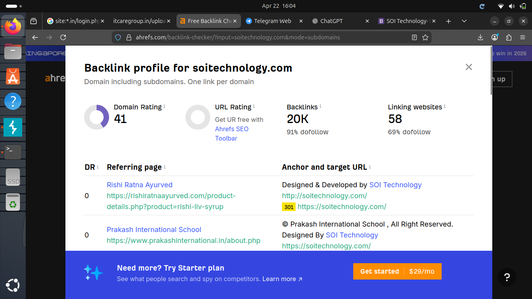Show applications with the Ubuntu logo button
This screenshot has width=532, height=299.
[13, 285]
